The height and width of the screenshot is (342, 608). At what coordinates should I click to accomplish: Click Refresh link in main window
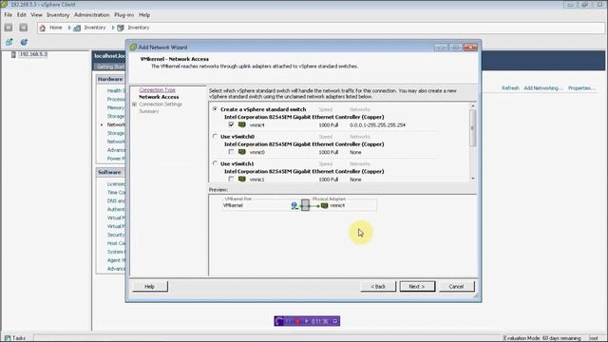pyautogui.click(x=510, y=88)
